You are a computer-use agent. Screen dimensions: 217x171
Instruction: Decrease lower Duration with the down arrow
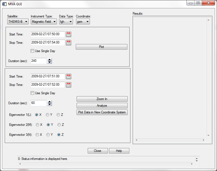tap(50, 104)
